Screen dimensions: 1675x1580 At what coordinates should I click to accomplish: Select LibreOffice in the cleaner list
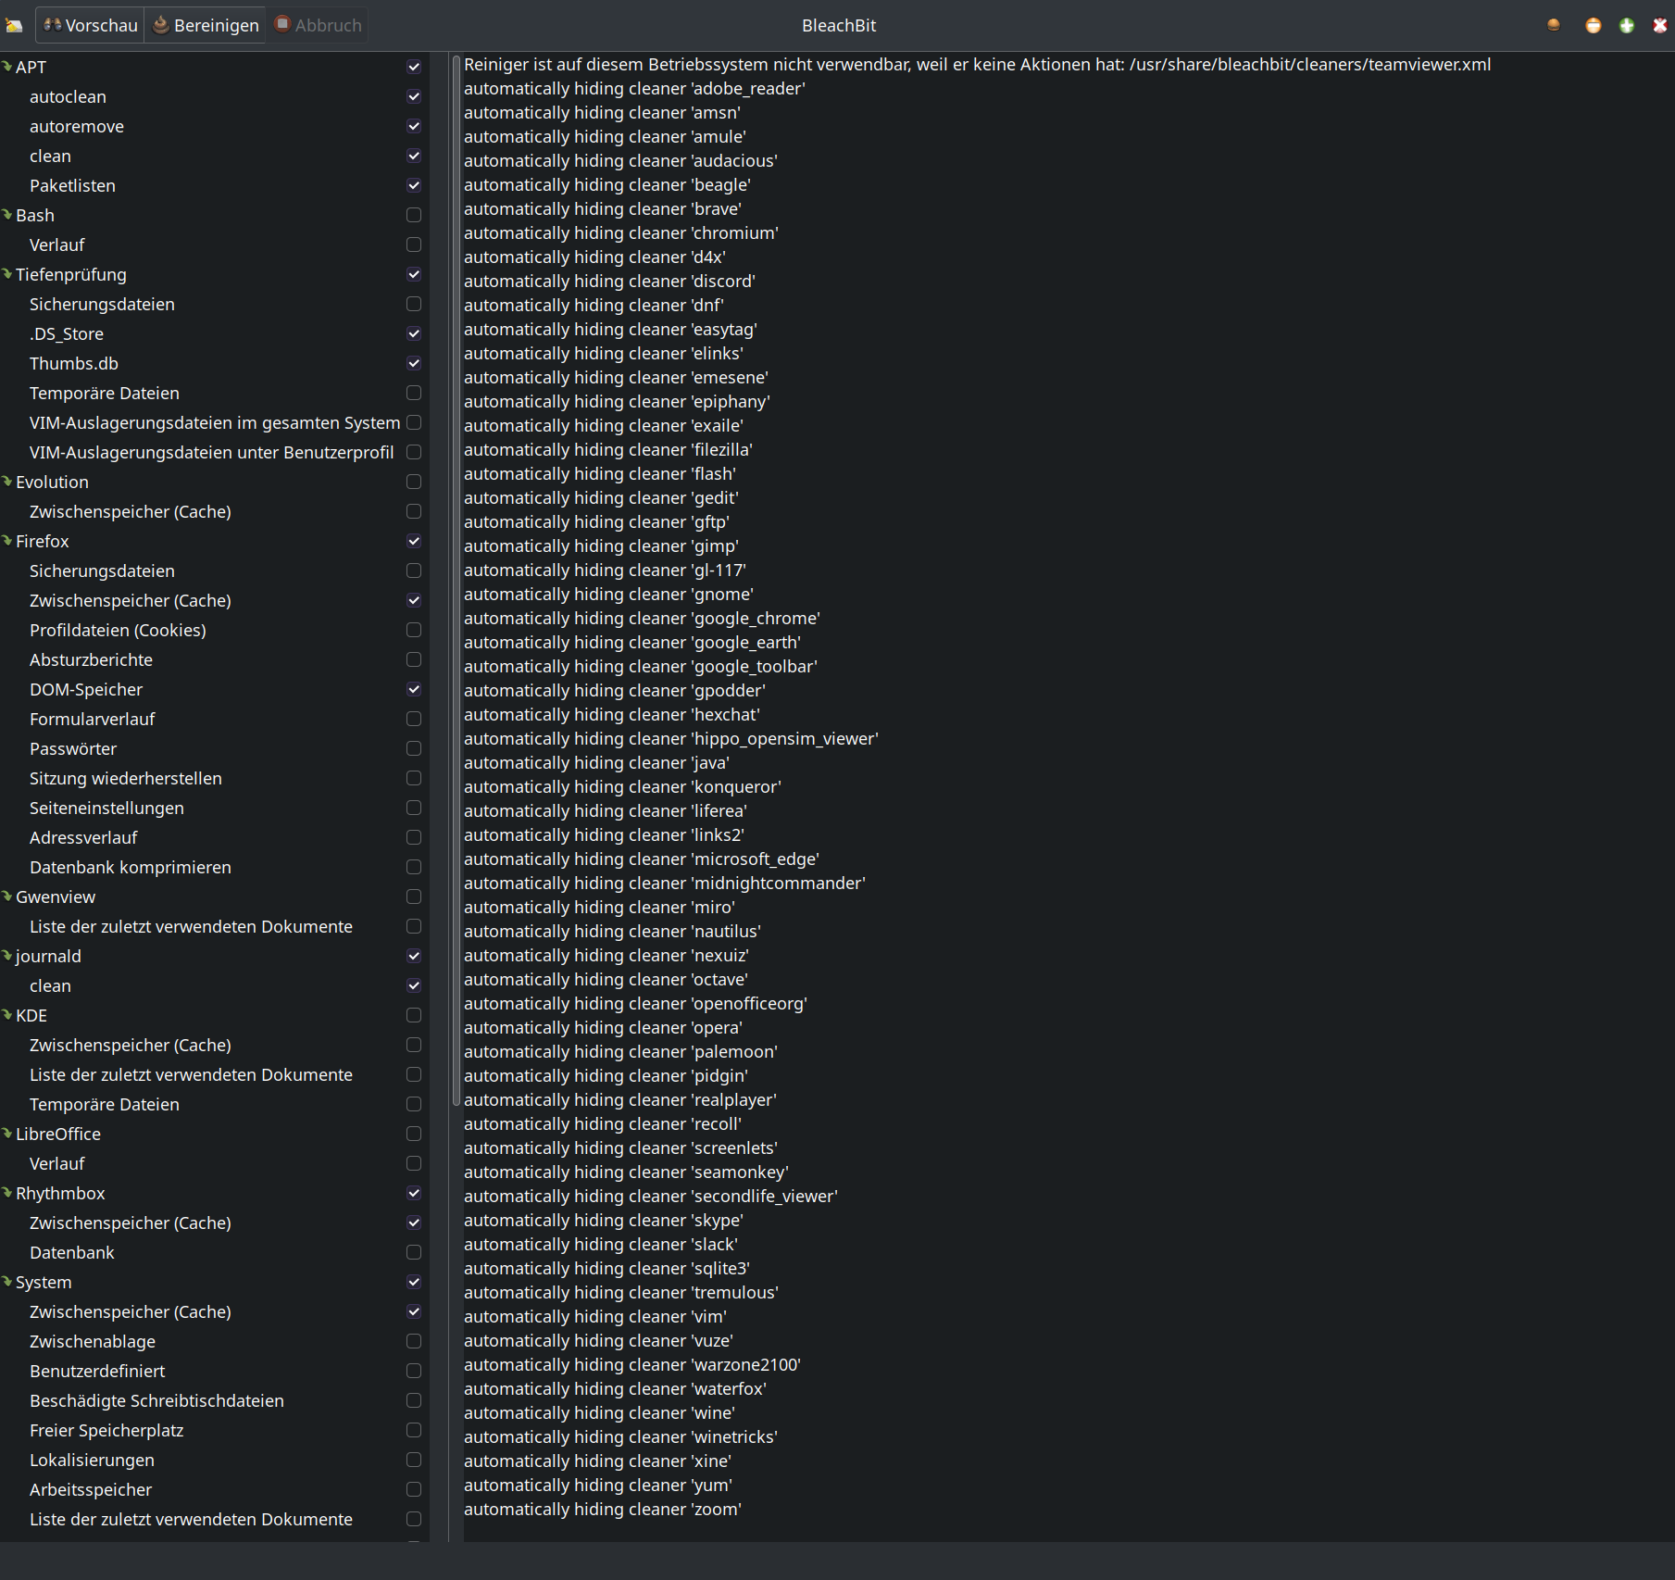pos(59,1134)
